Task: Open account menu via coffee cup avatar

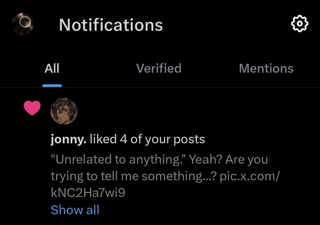Action: (23, 24)
